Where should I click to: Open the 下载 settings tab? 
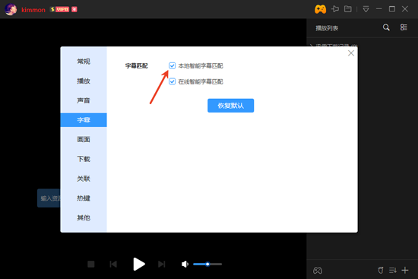point(84,159)
